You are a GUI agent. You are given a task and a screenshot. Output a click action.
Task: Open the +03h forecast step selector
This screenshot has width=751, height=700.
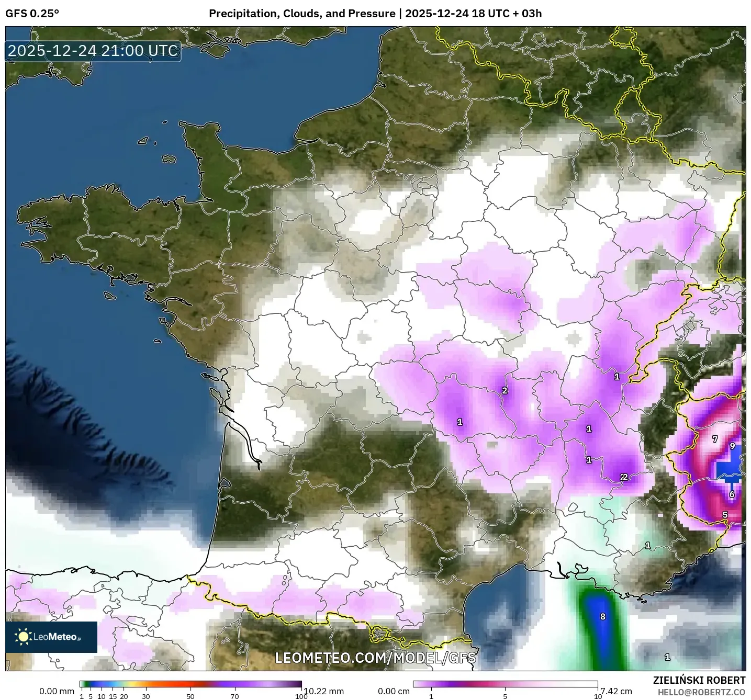[527, 14]
